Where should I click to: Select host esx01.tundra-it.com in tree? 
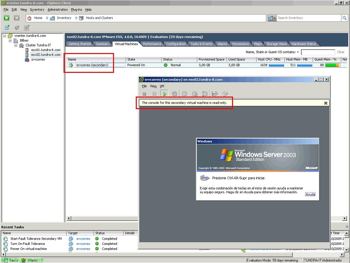click(46, 50)
